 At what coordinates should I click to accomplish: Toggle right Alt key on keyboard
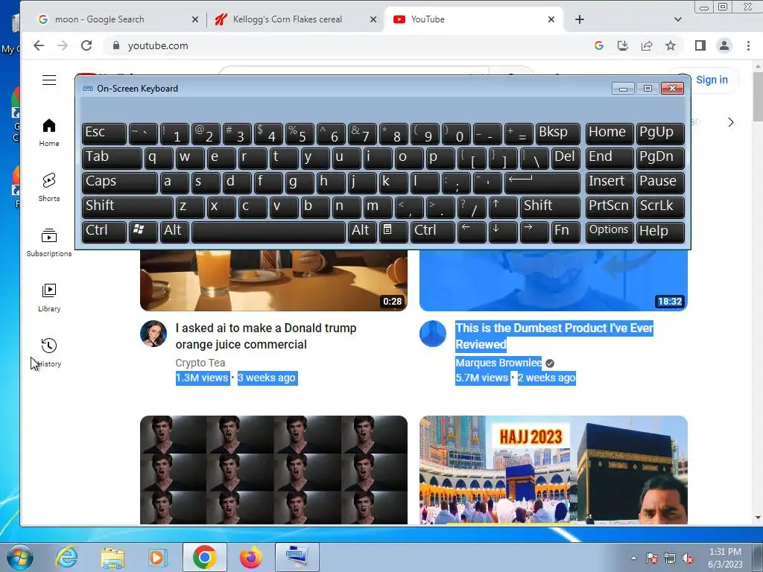(x=362, y=231)
